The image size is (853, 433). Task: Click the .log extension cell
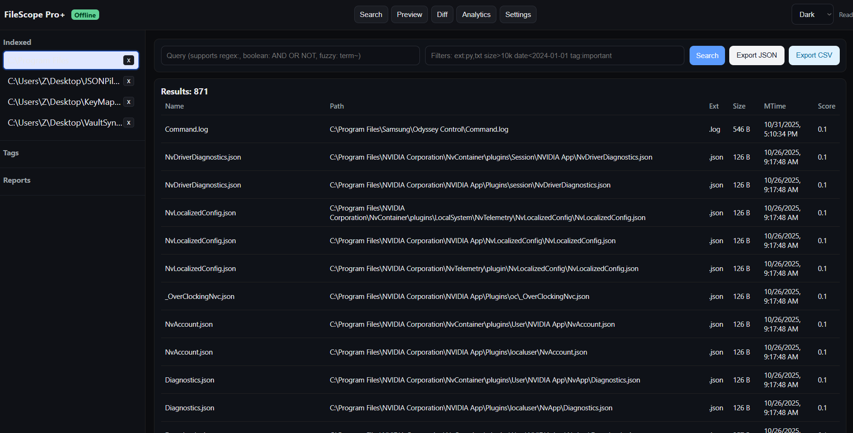pyautogui.click(x=715, y=129)
